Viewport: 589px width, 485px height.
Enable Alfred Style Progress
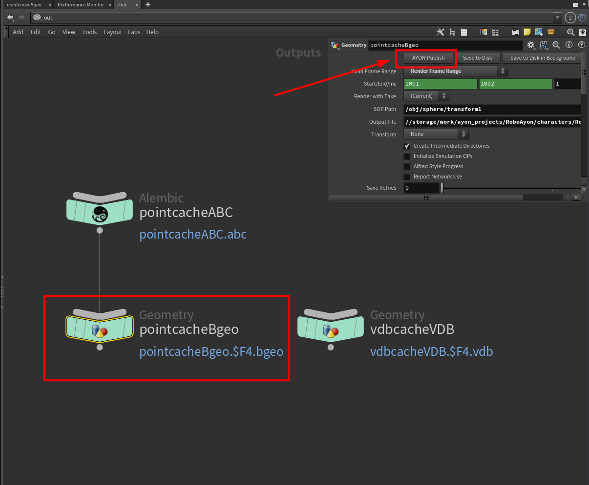(407, 166)
